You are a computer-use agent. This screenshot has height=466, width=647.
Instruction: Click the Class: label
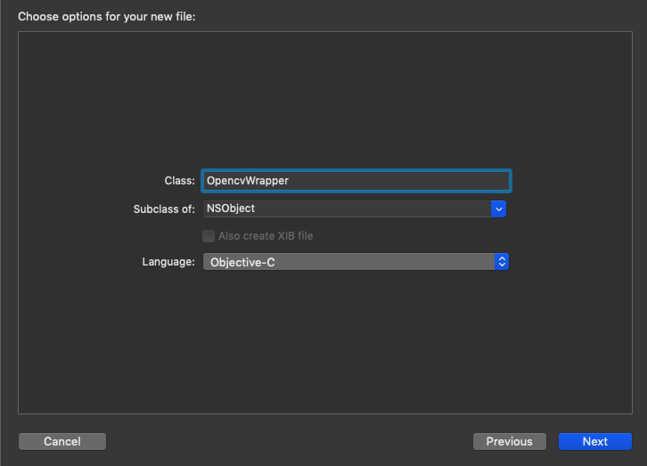179,181
